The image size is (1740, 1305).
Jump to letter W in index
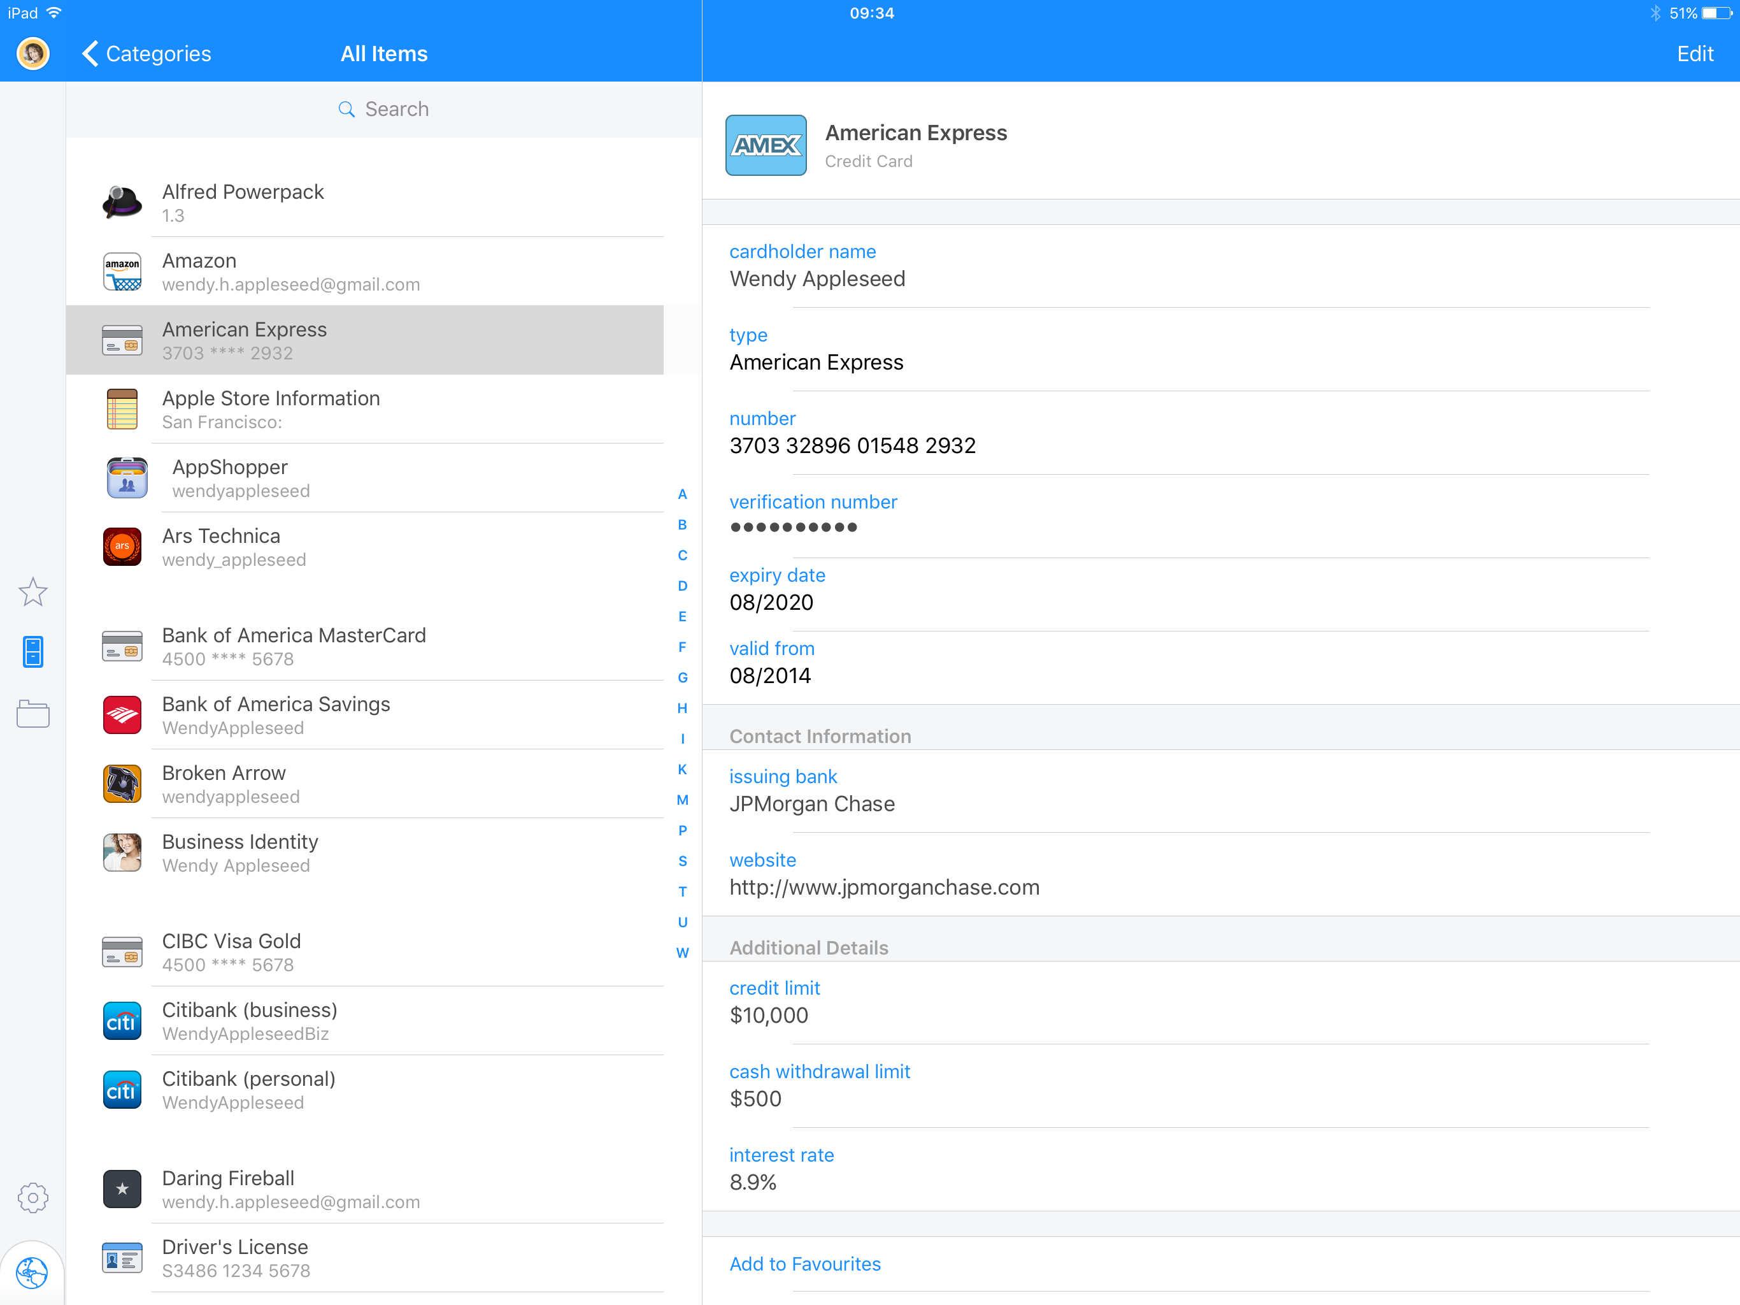(x=682, y=953)
